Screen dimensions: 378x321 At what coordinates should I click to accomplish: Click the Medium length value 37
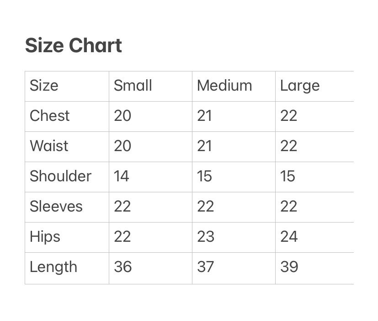[205, 267]
